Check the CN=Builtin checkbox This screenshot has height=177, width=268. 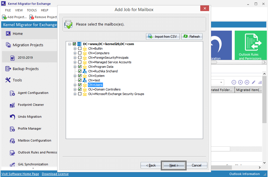[x=80, y=49]
